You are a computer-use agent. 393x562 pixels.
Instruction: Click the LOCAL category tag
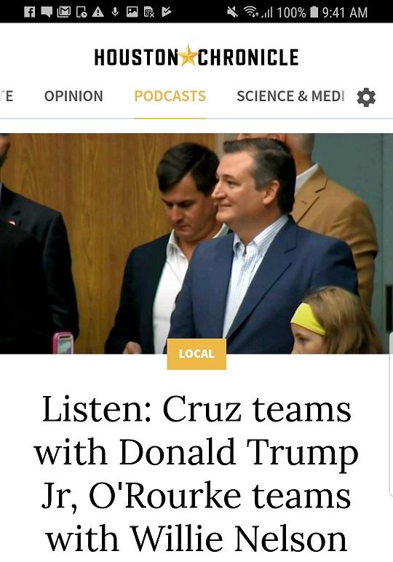click(196, 354)
